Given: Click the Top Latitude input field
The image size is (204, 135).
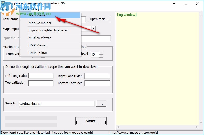Looking at the screenshot, I should point(41,83).
